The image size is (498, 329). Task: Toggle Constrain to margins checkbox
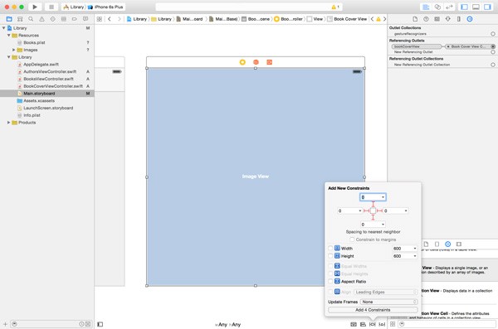[x=352, y=239]
